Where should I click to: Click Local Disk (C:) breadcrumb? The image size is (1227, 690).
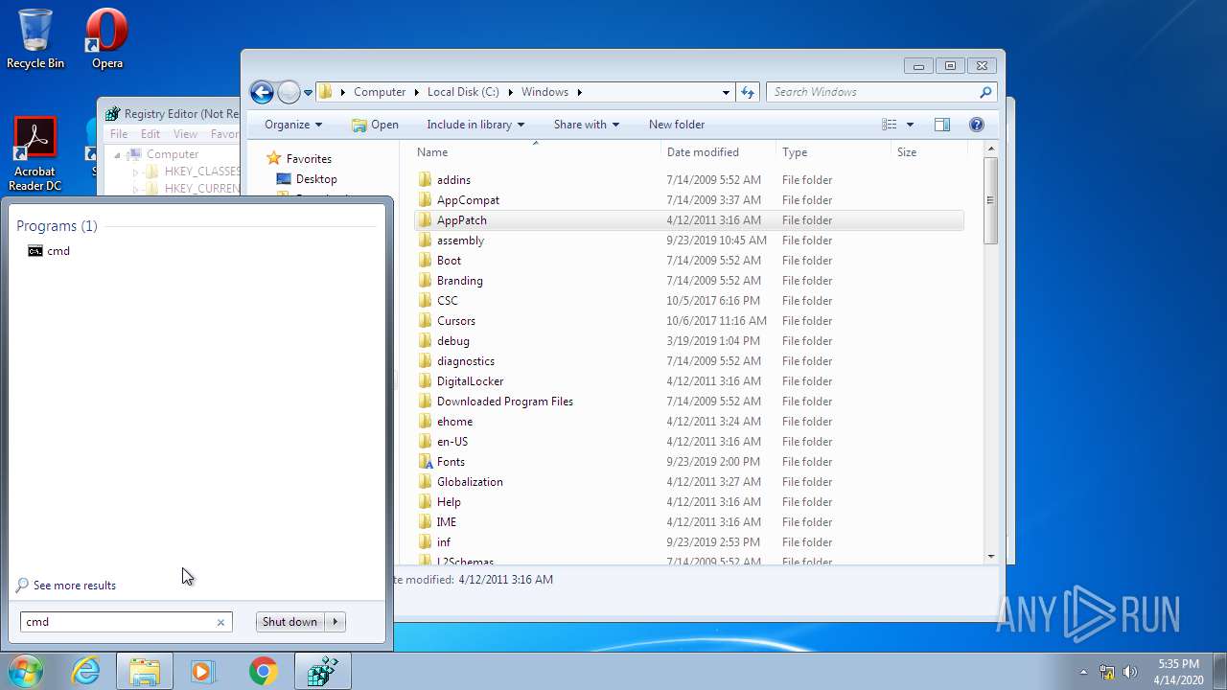pyautogui.click(x=463, y=92)
